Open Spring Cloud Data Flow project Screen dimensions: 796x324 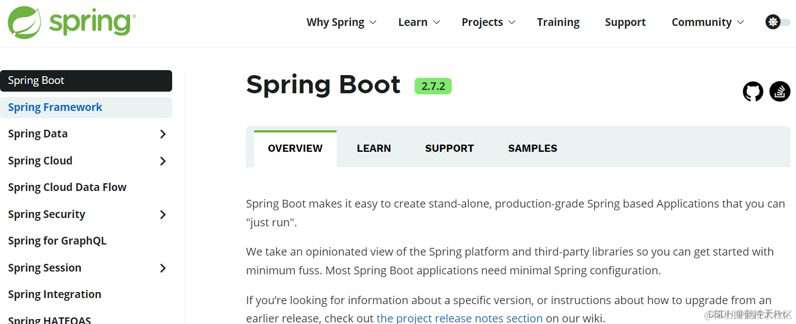(x=68, y=188)
